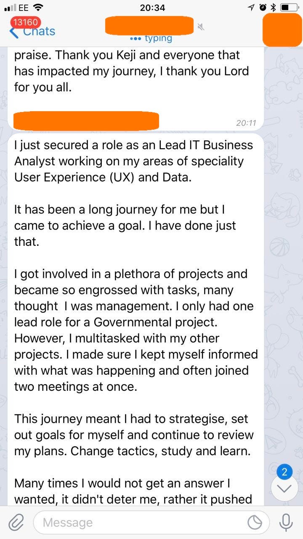This screenshot has height=539, width=303.
Task: Tap the location arrow icon in status bar
Action: 251,8
